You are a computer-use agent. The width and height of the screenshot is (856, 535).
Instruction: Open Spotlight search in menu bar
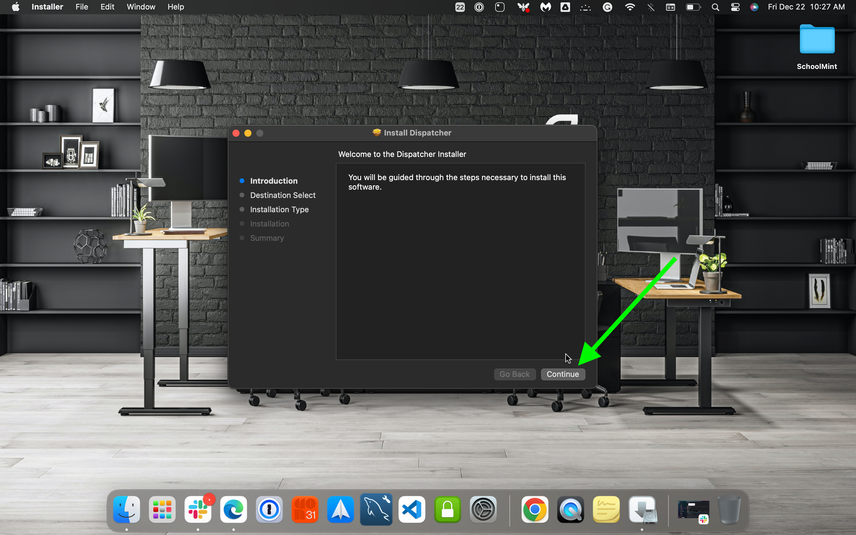click(715, 7)
